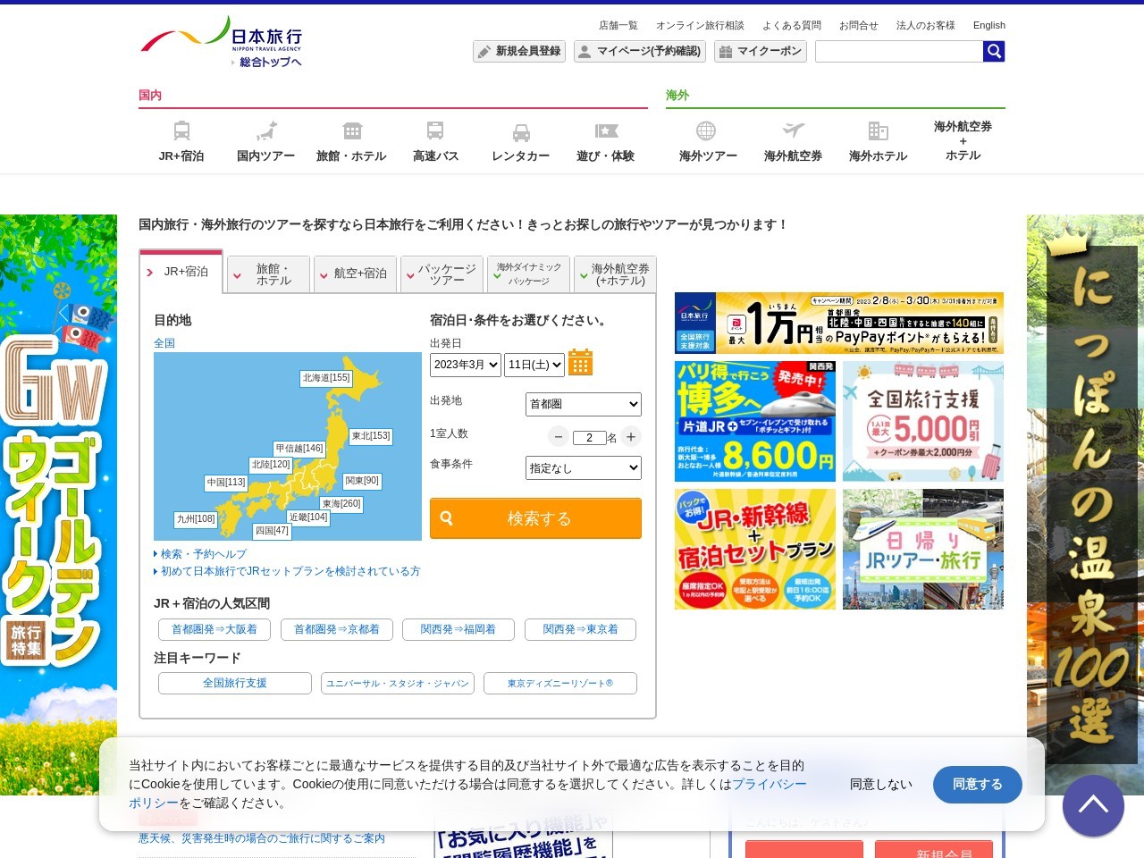Click 同意しない cookie option
The height and width of the screenshot is (858, 1144).
point(881,785)
